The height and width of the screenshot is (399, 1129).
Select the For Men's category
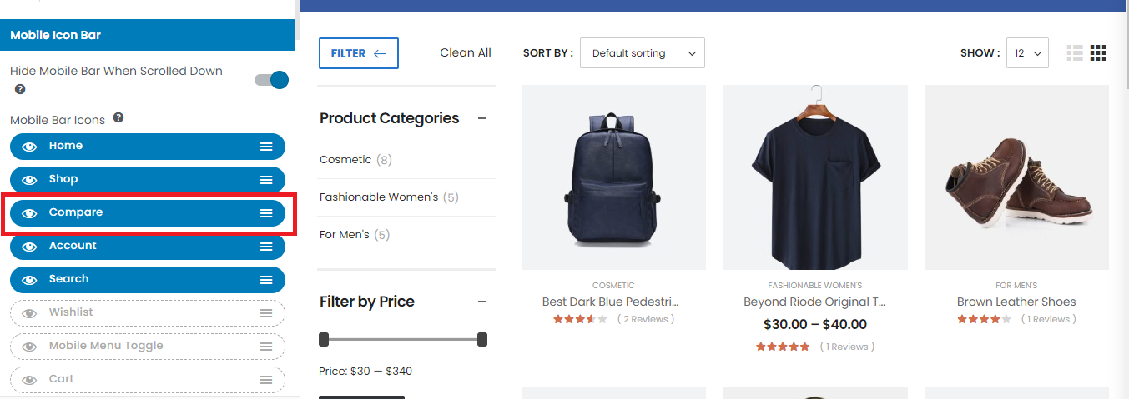pos(344,235)
